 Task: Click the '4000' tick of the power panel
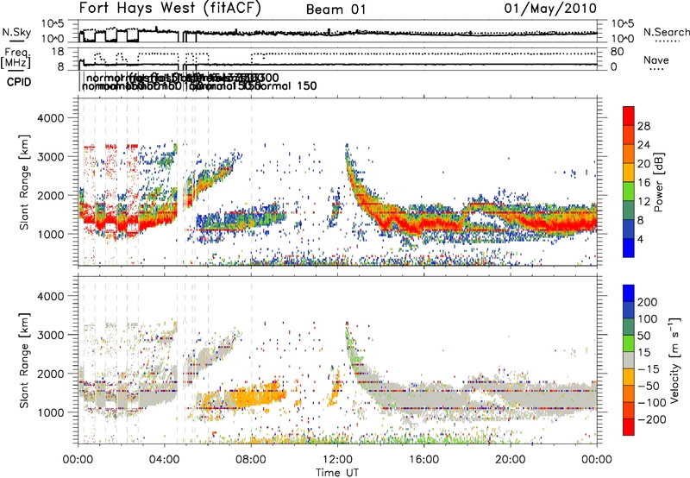tap(51, 118)
